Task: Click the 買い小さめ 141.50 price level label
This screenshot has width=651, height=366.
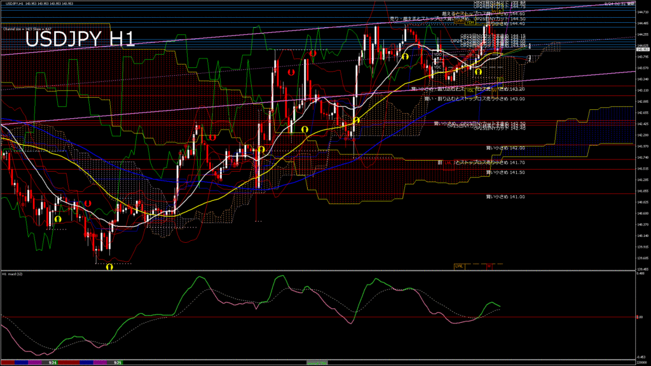Action: tap(505, 172)
